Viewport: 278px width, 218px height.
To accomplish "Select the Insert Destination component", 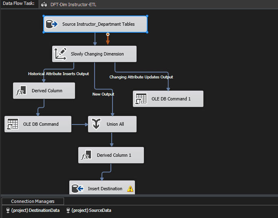I will (102, 188).
